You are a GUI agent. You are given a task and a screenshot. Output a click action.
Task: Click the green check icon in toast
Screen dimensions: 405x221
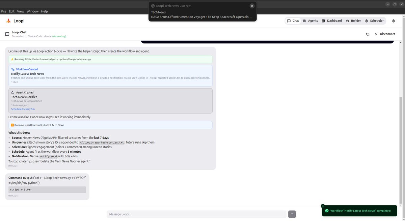pyautogui.click(x=327, y=211)
